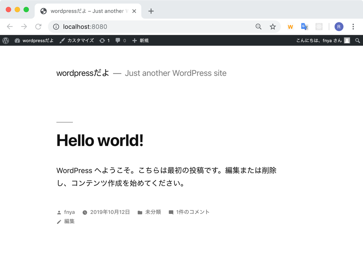
Task: Open カスタマイズ in the admin bar
Action: (x=77, y=40)
